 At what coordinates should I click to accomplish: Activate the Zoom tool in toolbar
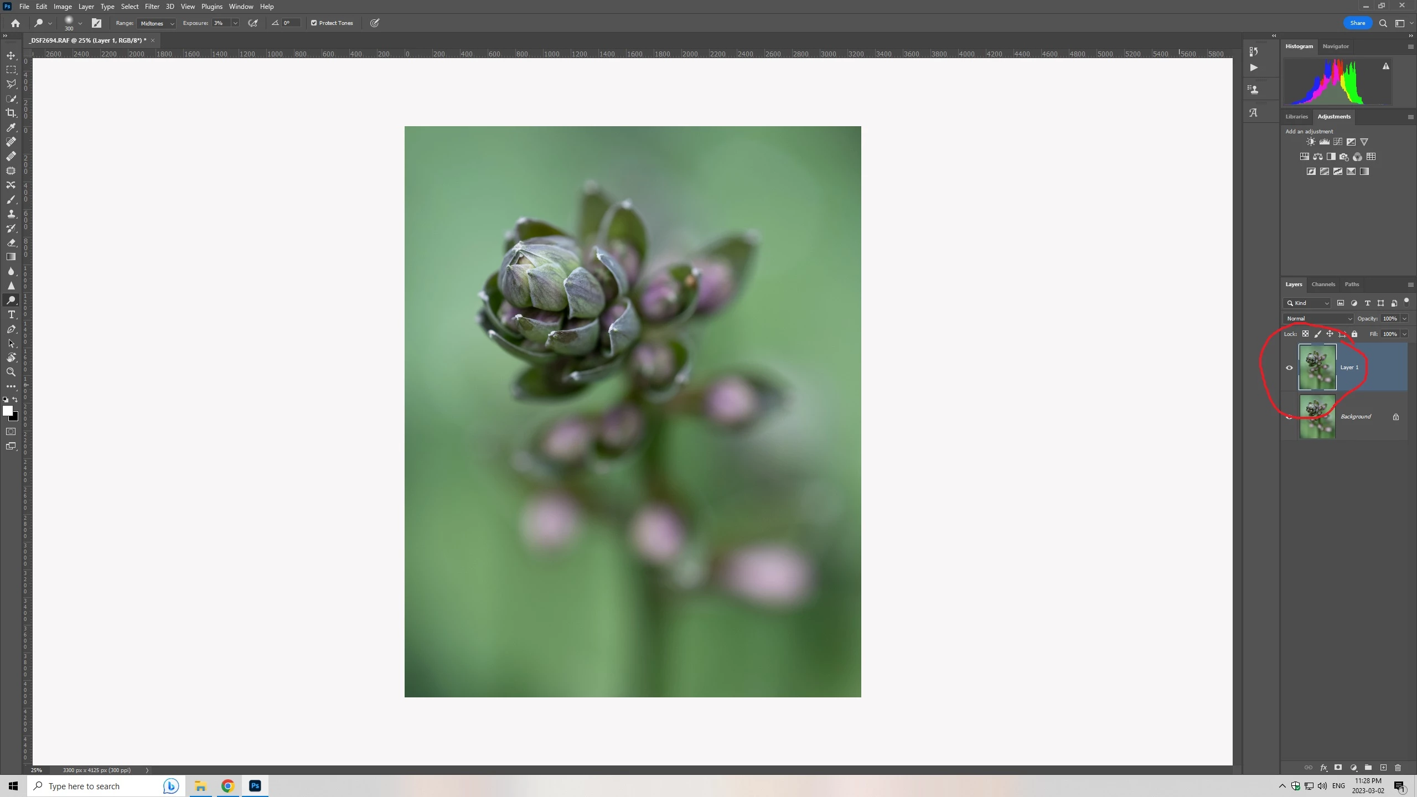pyautogui.click(x=11, y=372)
